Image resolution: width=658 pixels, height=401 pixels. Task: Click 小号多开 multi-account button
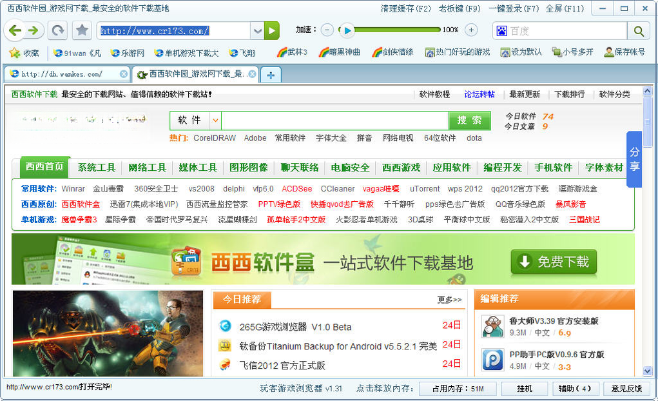pyautogui.click(x=572, y=52)
